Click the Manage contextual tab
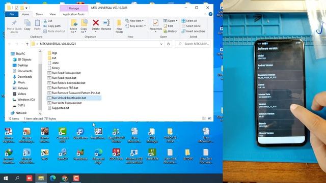The image size is (326, 183). point(74,8)
